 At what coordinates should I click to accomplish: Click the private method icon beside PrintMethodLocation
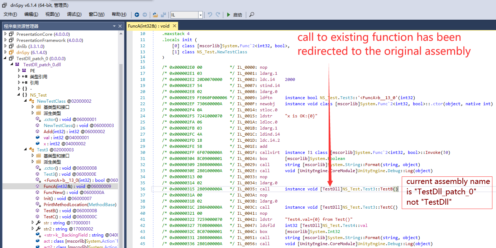click(x=38, y=204)
